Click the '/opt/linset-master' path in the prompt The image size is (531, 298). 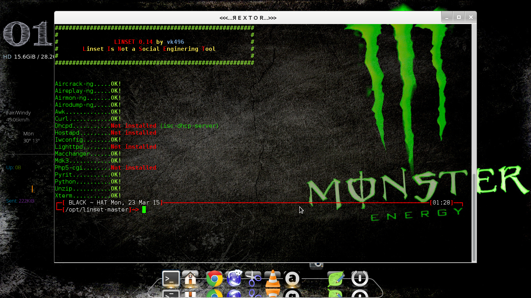97,210
